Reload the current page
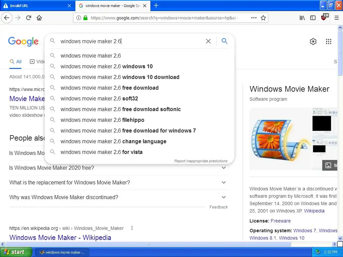Viewport: 343px width, 257px height. click(x=28, y=18)
